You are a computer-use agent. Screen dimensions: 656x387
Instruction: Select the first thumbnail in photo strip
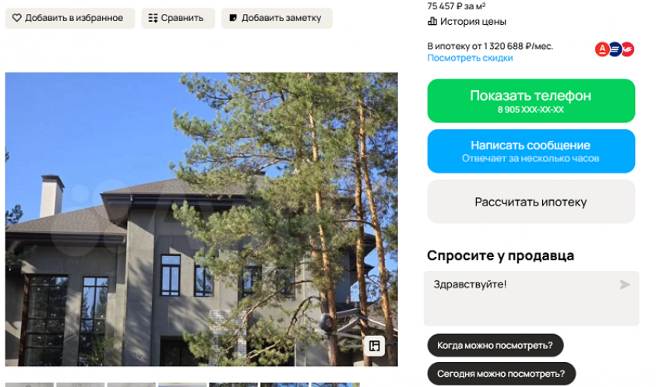tap(30, 385)
